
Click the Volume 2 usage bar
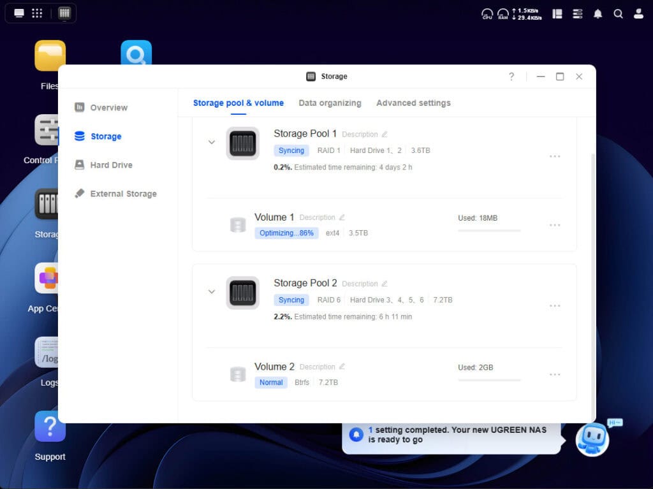[x=489, y=380]
